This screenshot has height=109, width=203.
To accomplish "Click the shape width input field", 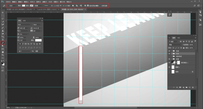I will tap(56, 6).
